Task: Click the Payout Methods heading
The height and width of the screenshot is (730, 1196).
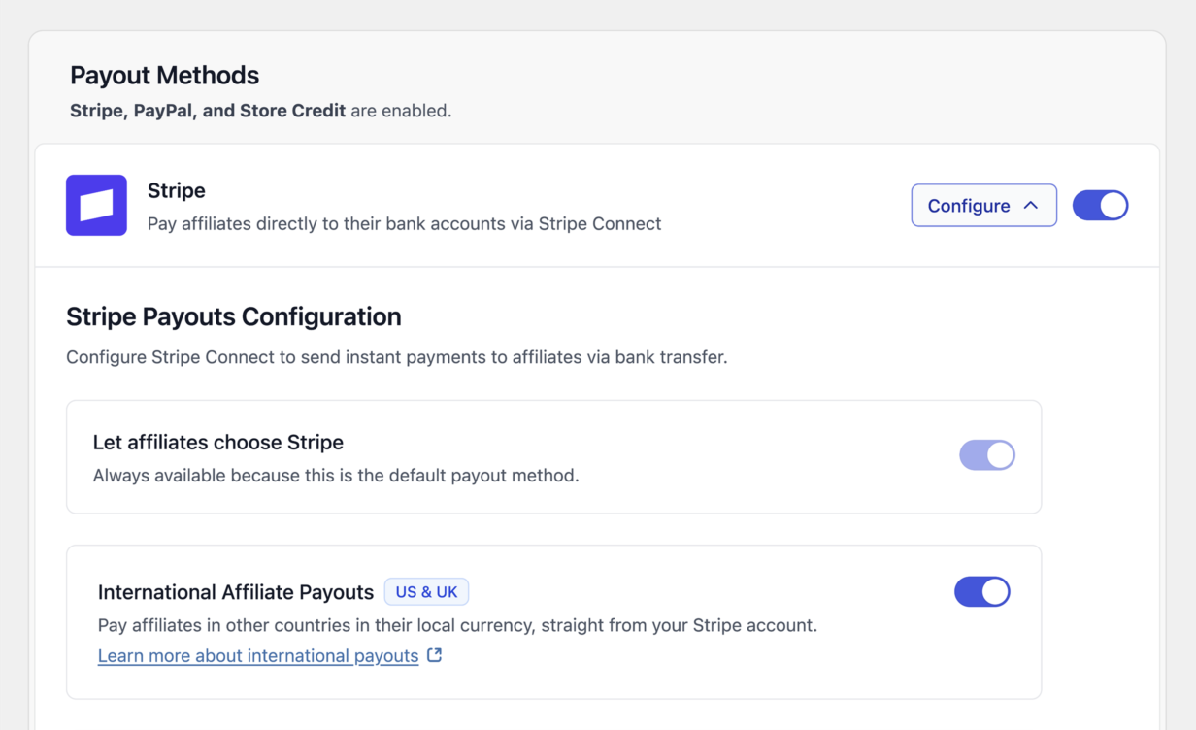Action: coord(165,76)
